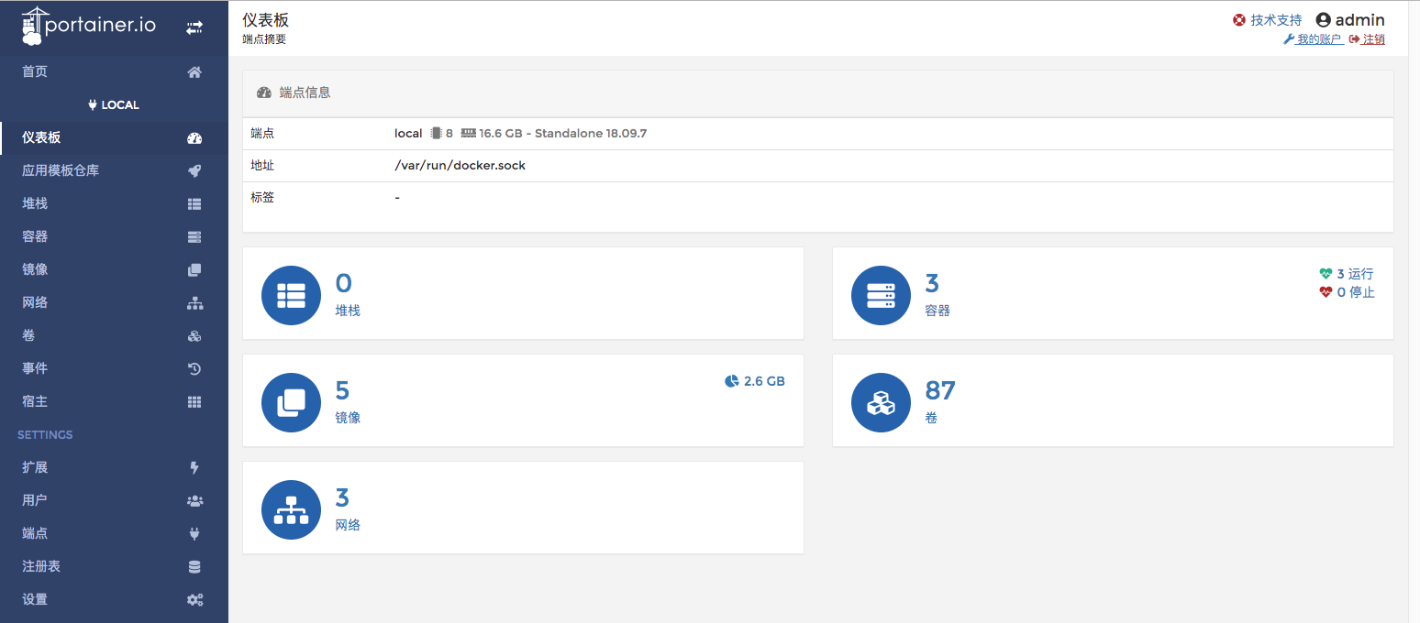Viewport: 1420px width, 623px height.
Task: Click the plug icon beside 端点 in sidebar
Action: pos(194,534)
